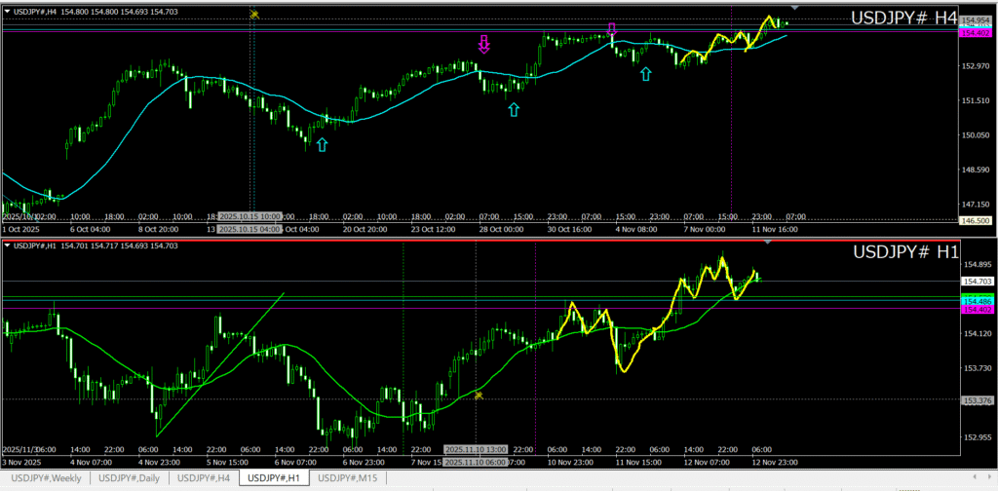Select the yellow cross marker on the H1 chart
The image size is (998, 491).
(479, 395)
